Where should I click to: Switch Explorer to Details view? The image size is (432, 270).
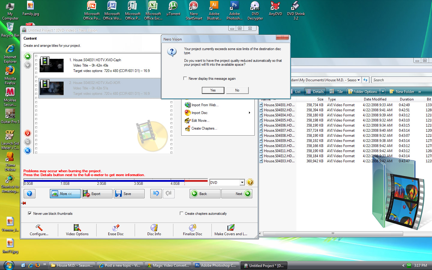pos(315,91)
